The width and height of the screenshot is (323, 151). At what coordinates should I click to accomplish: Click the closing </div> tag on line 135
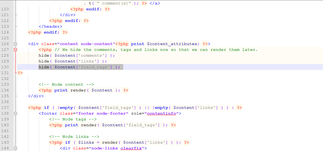coord(36,96)
